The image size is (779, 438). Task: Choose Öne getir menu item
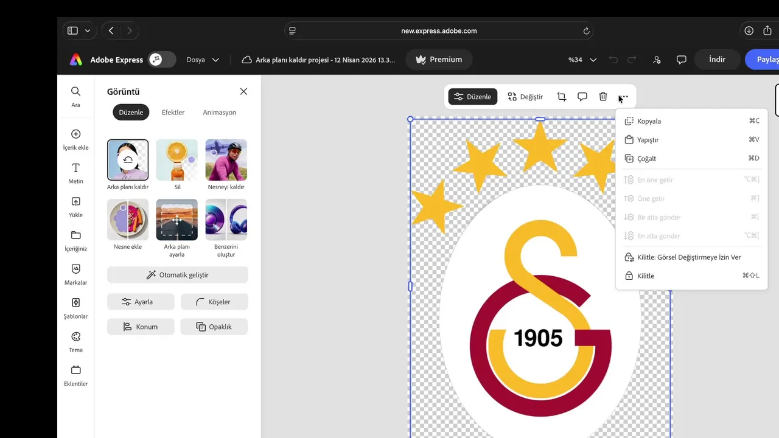[x=691, y=198]
